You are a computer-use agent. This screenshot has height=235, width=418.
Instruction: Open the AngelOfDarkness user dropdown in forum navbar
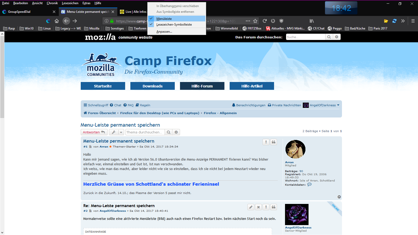coord(321,105)
